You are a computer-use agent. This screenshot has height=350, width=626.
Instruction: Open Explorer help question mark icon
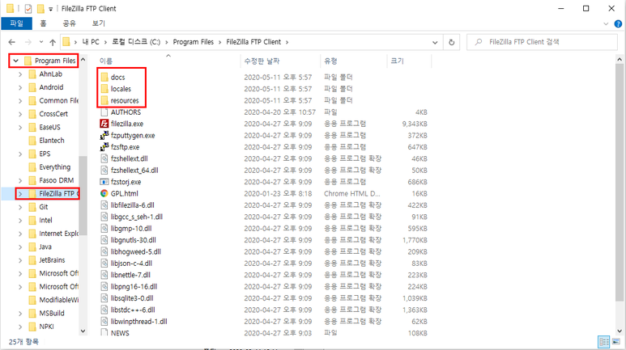click(x=618, y=24)
